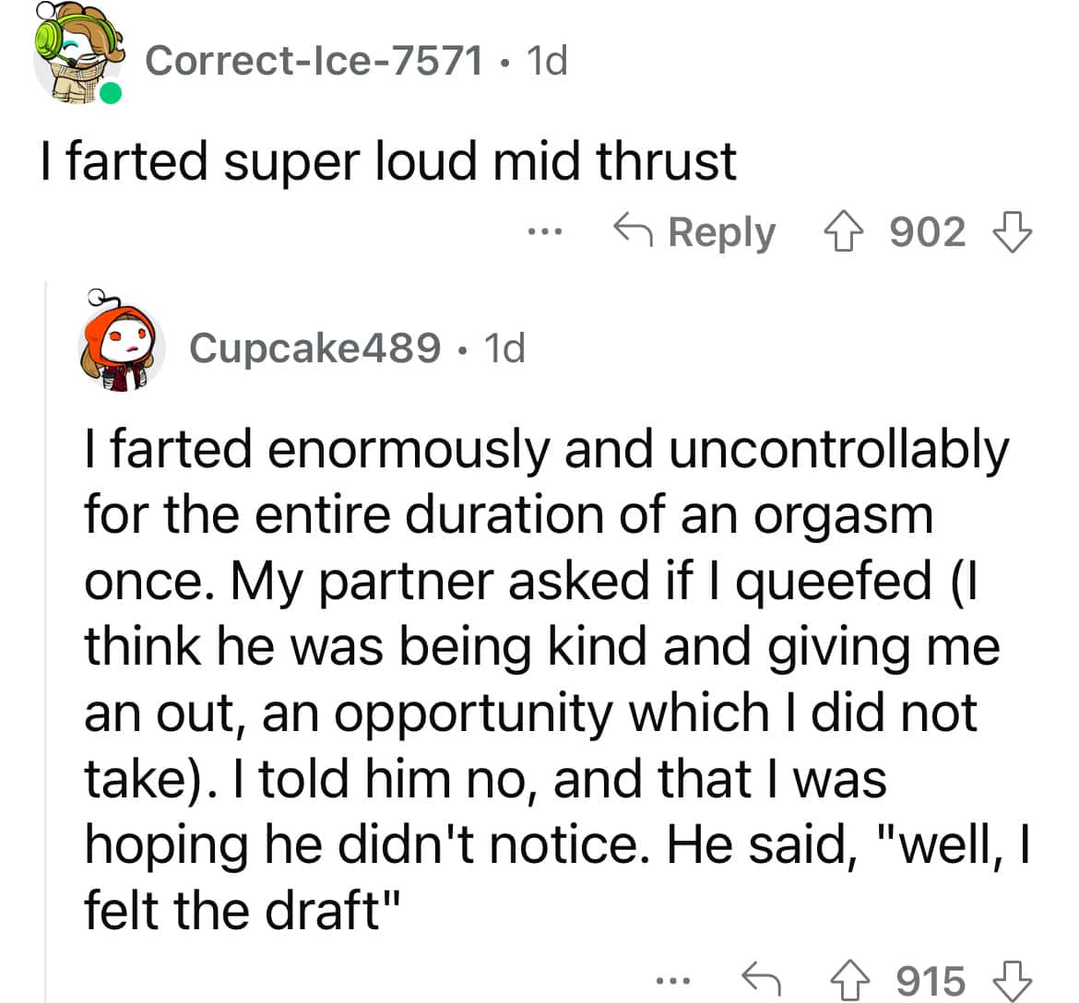This screenshot has height=1003, width=1079.
Task: Click the green online status dot
Action: click(112, 93)
